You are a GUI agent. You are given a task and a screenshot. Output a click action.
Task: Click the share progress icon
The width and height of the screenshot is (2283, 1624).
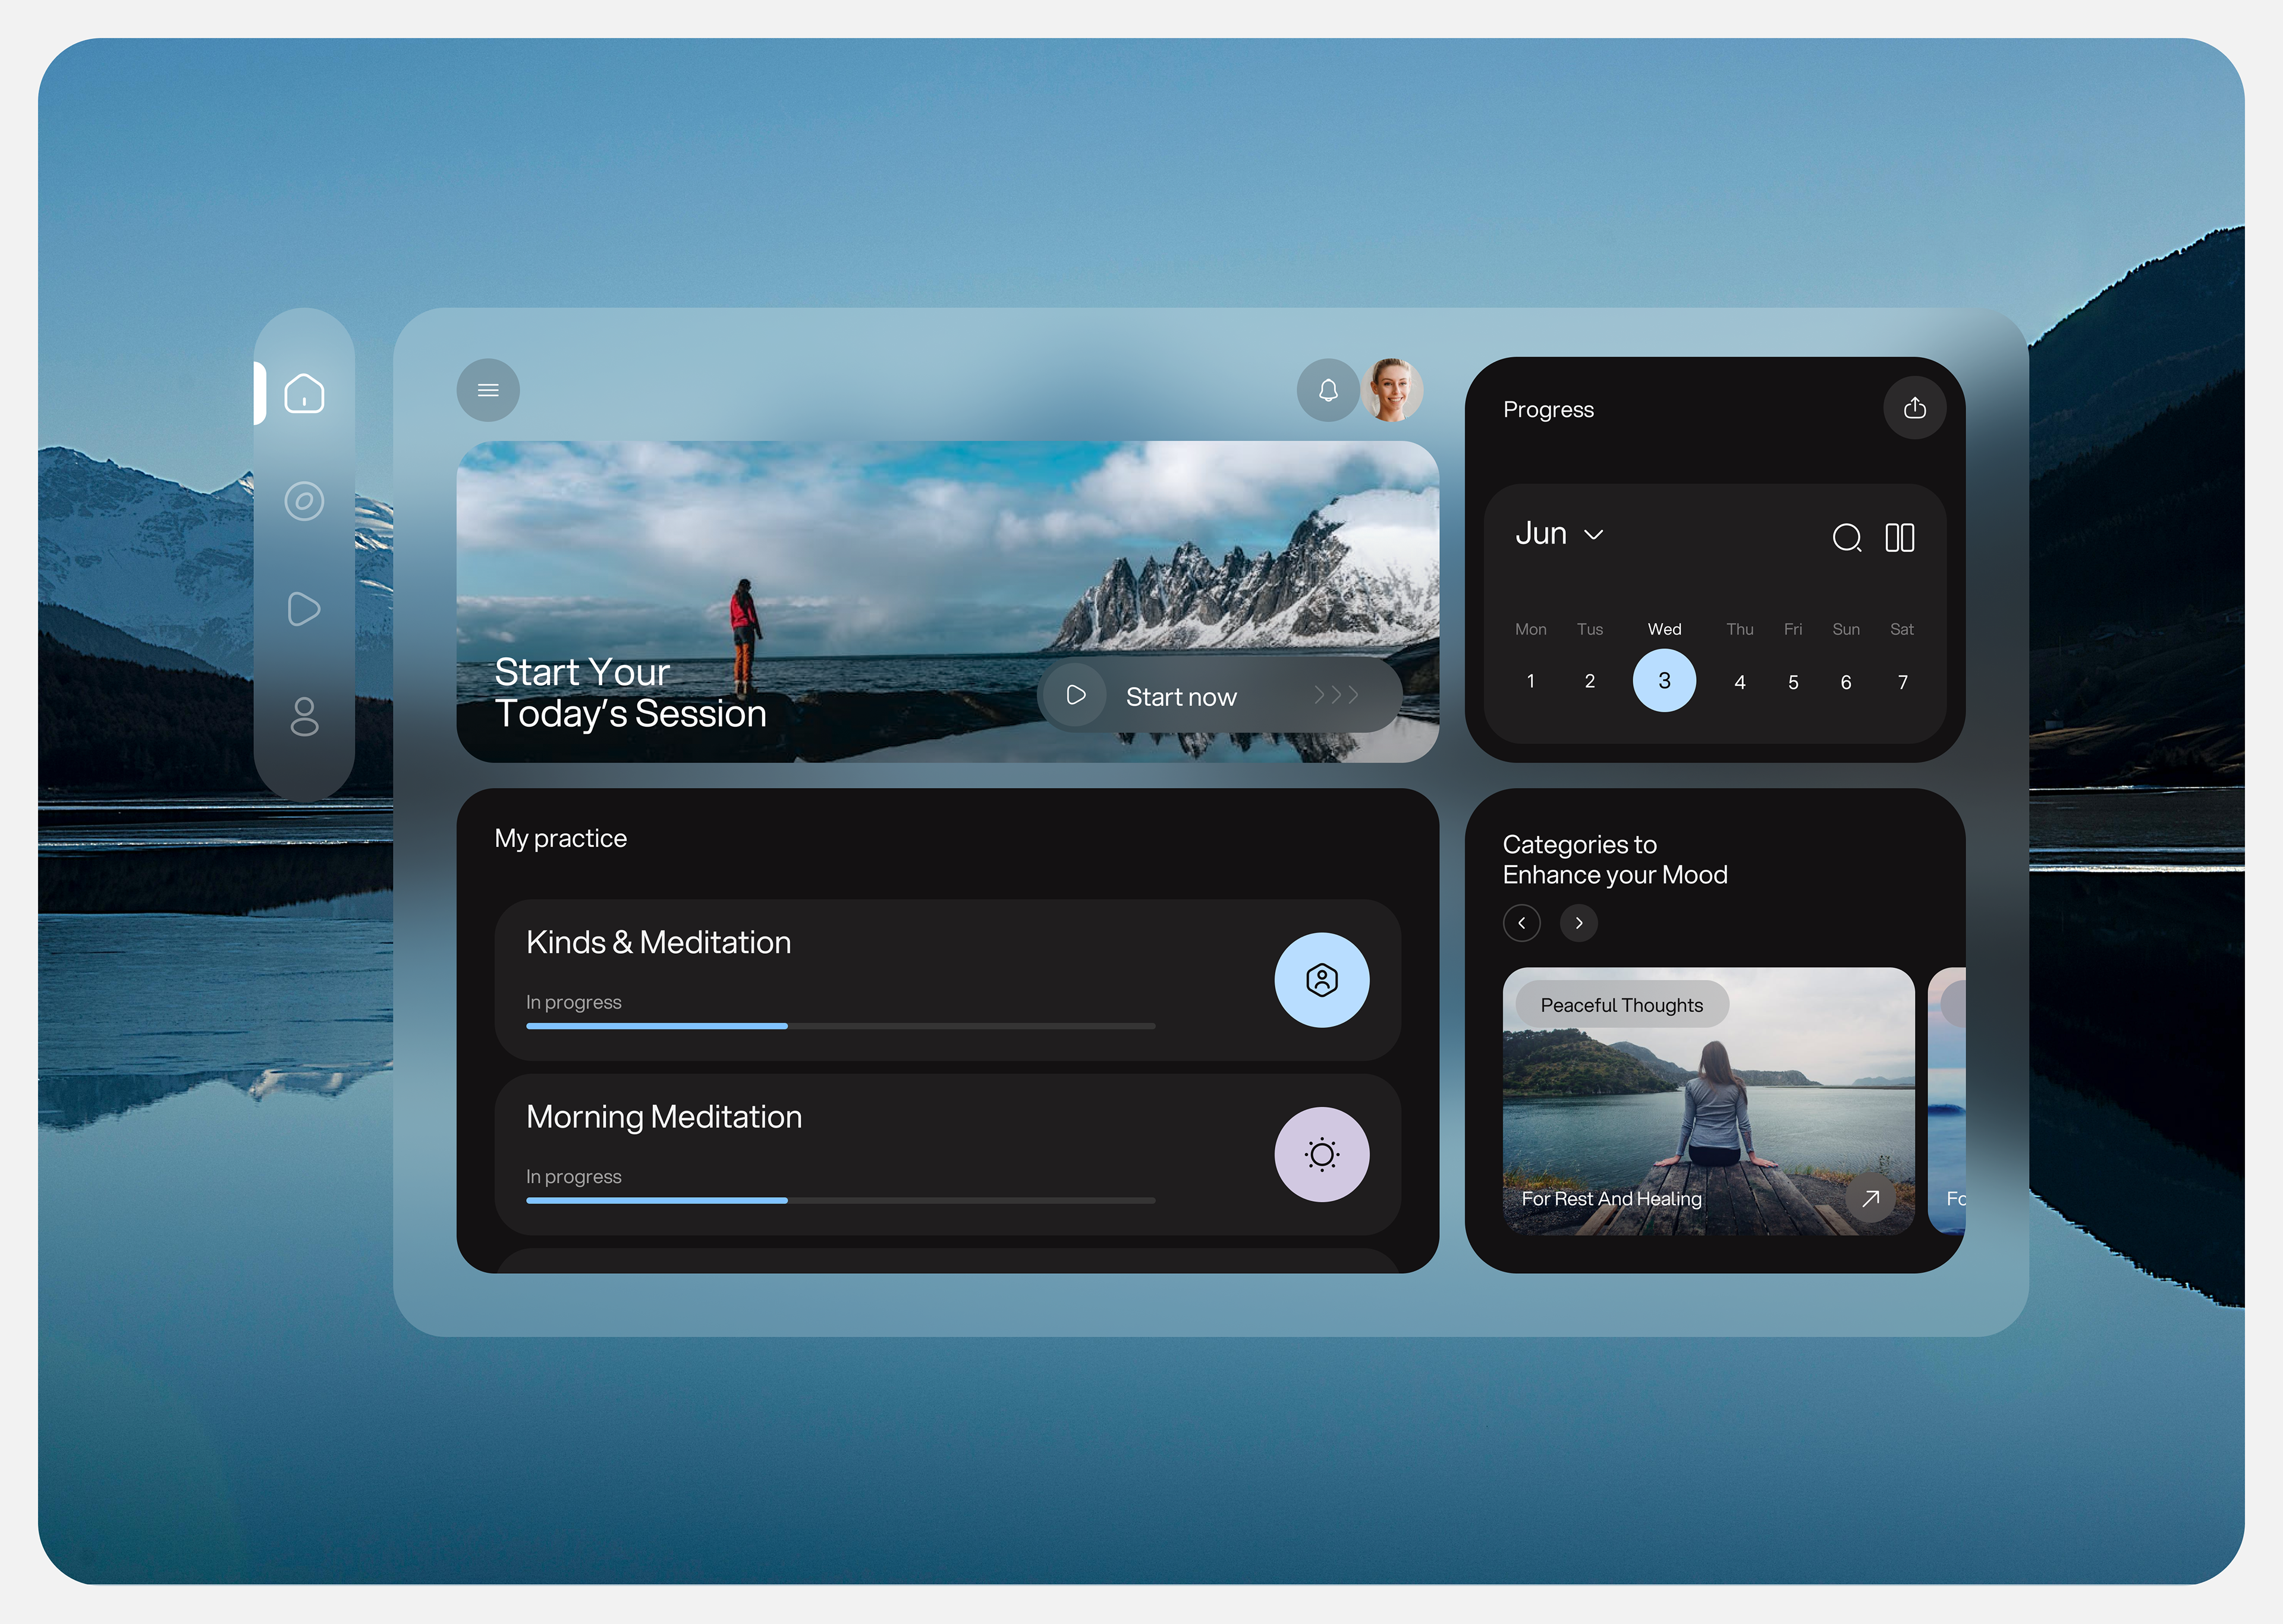(x=1914, y=408)
